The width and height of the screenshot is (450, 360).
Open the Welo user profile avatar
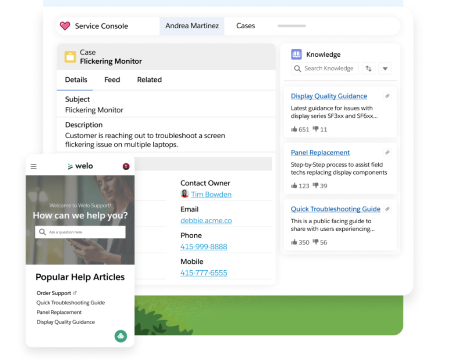[x=126, y=167]
